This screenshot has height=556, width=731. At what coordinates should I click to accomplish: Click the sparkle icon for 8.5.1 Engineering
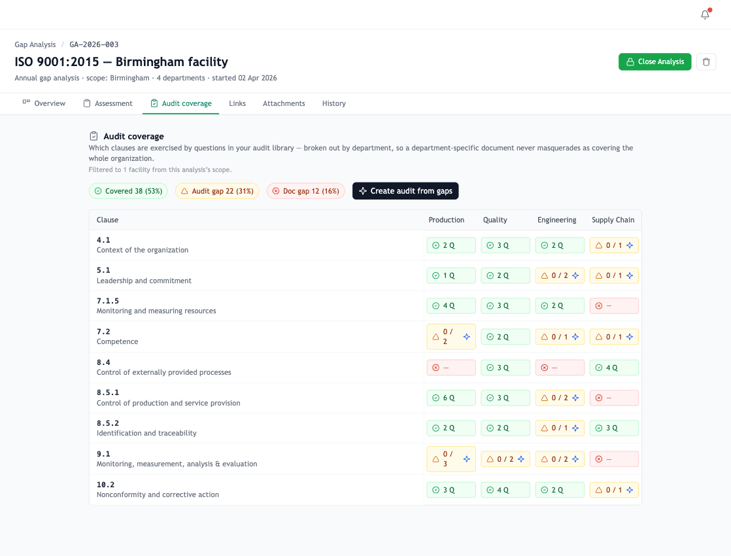(575, 398)
